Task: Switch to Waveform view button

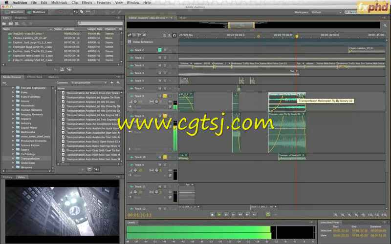Action: (x=15, y=12)
